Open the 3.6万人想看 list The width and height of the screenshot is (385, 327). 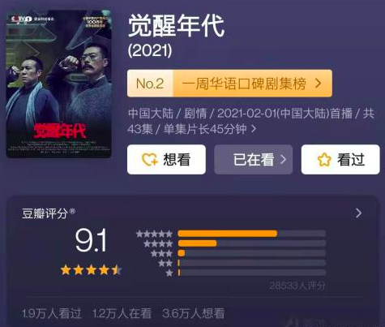click(194, 313)
